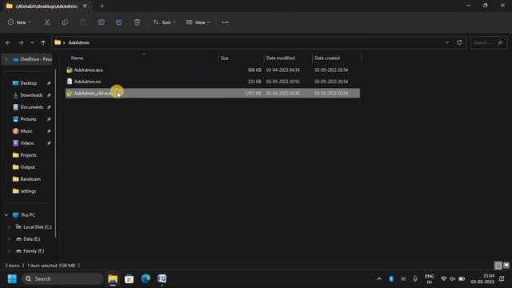Click the speaker volume tray icon

pos(453,279)
